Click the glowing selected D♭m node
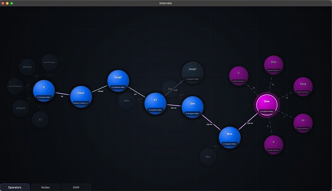Image resolution: width=332 pixels, height=191 pixels. (x=267, y=105)
